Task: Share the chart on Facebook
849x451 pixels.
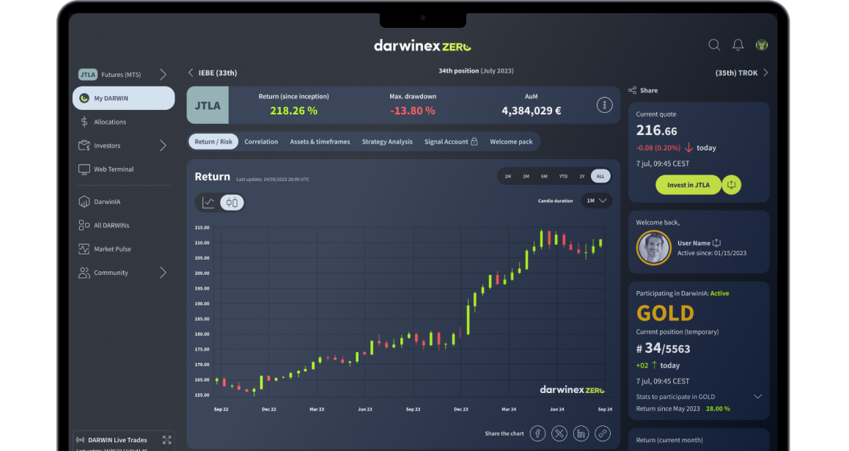Action: [x=537, y=433]
